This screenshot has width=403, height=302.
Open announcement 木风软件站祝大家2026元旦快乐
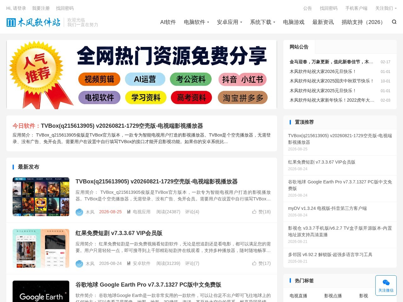(x=323, y=71)
